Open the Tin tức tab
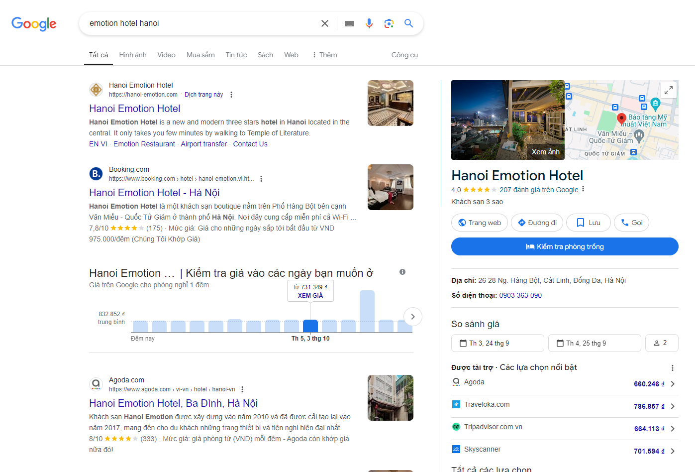The width and height of the screenshot is (695, 472). (x=236, y=55)
